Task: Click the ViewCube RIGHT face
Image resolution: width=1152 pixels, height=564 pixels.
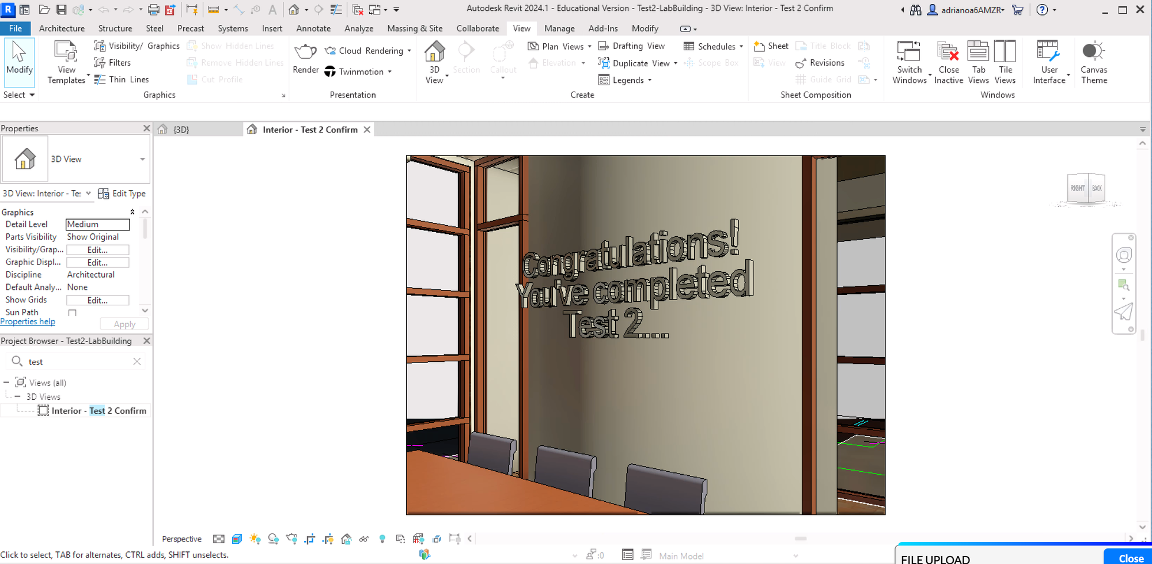Action: (1077, 188)
